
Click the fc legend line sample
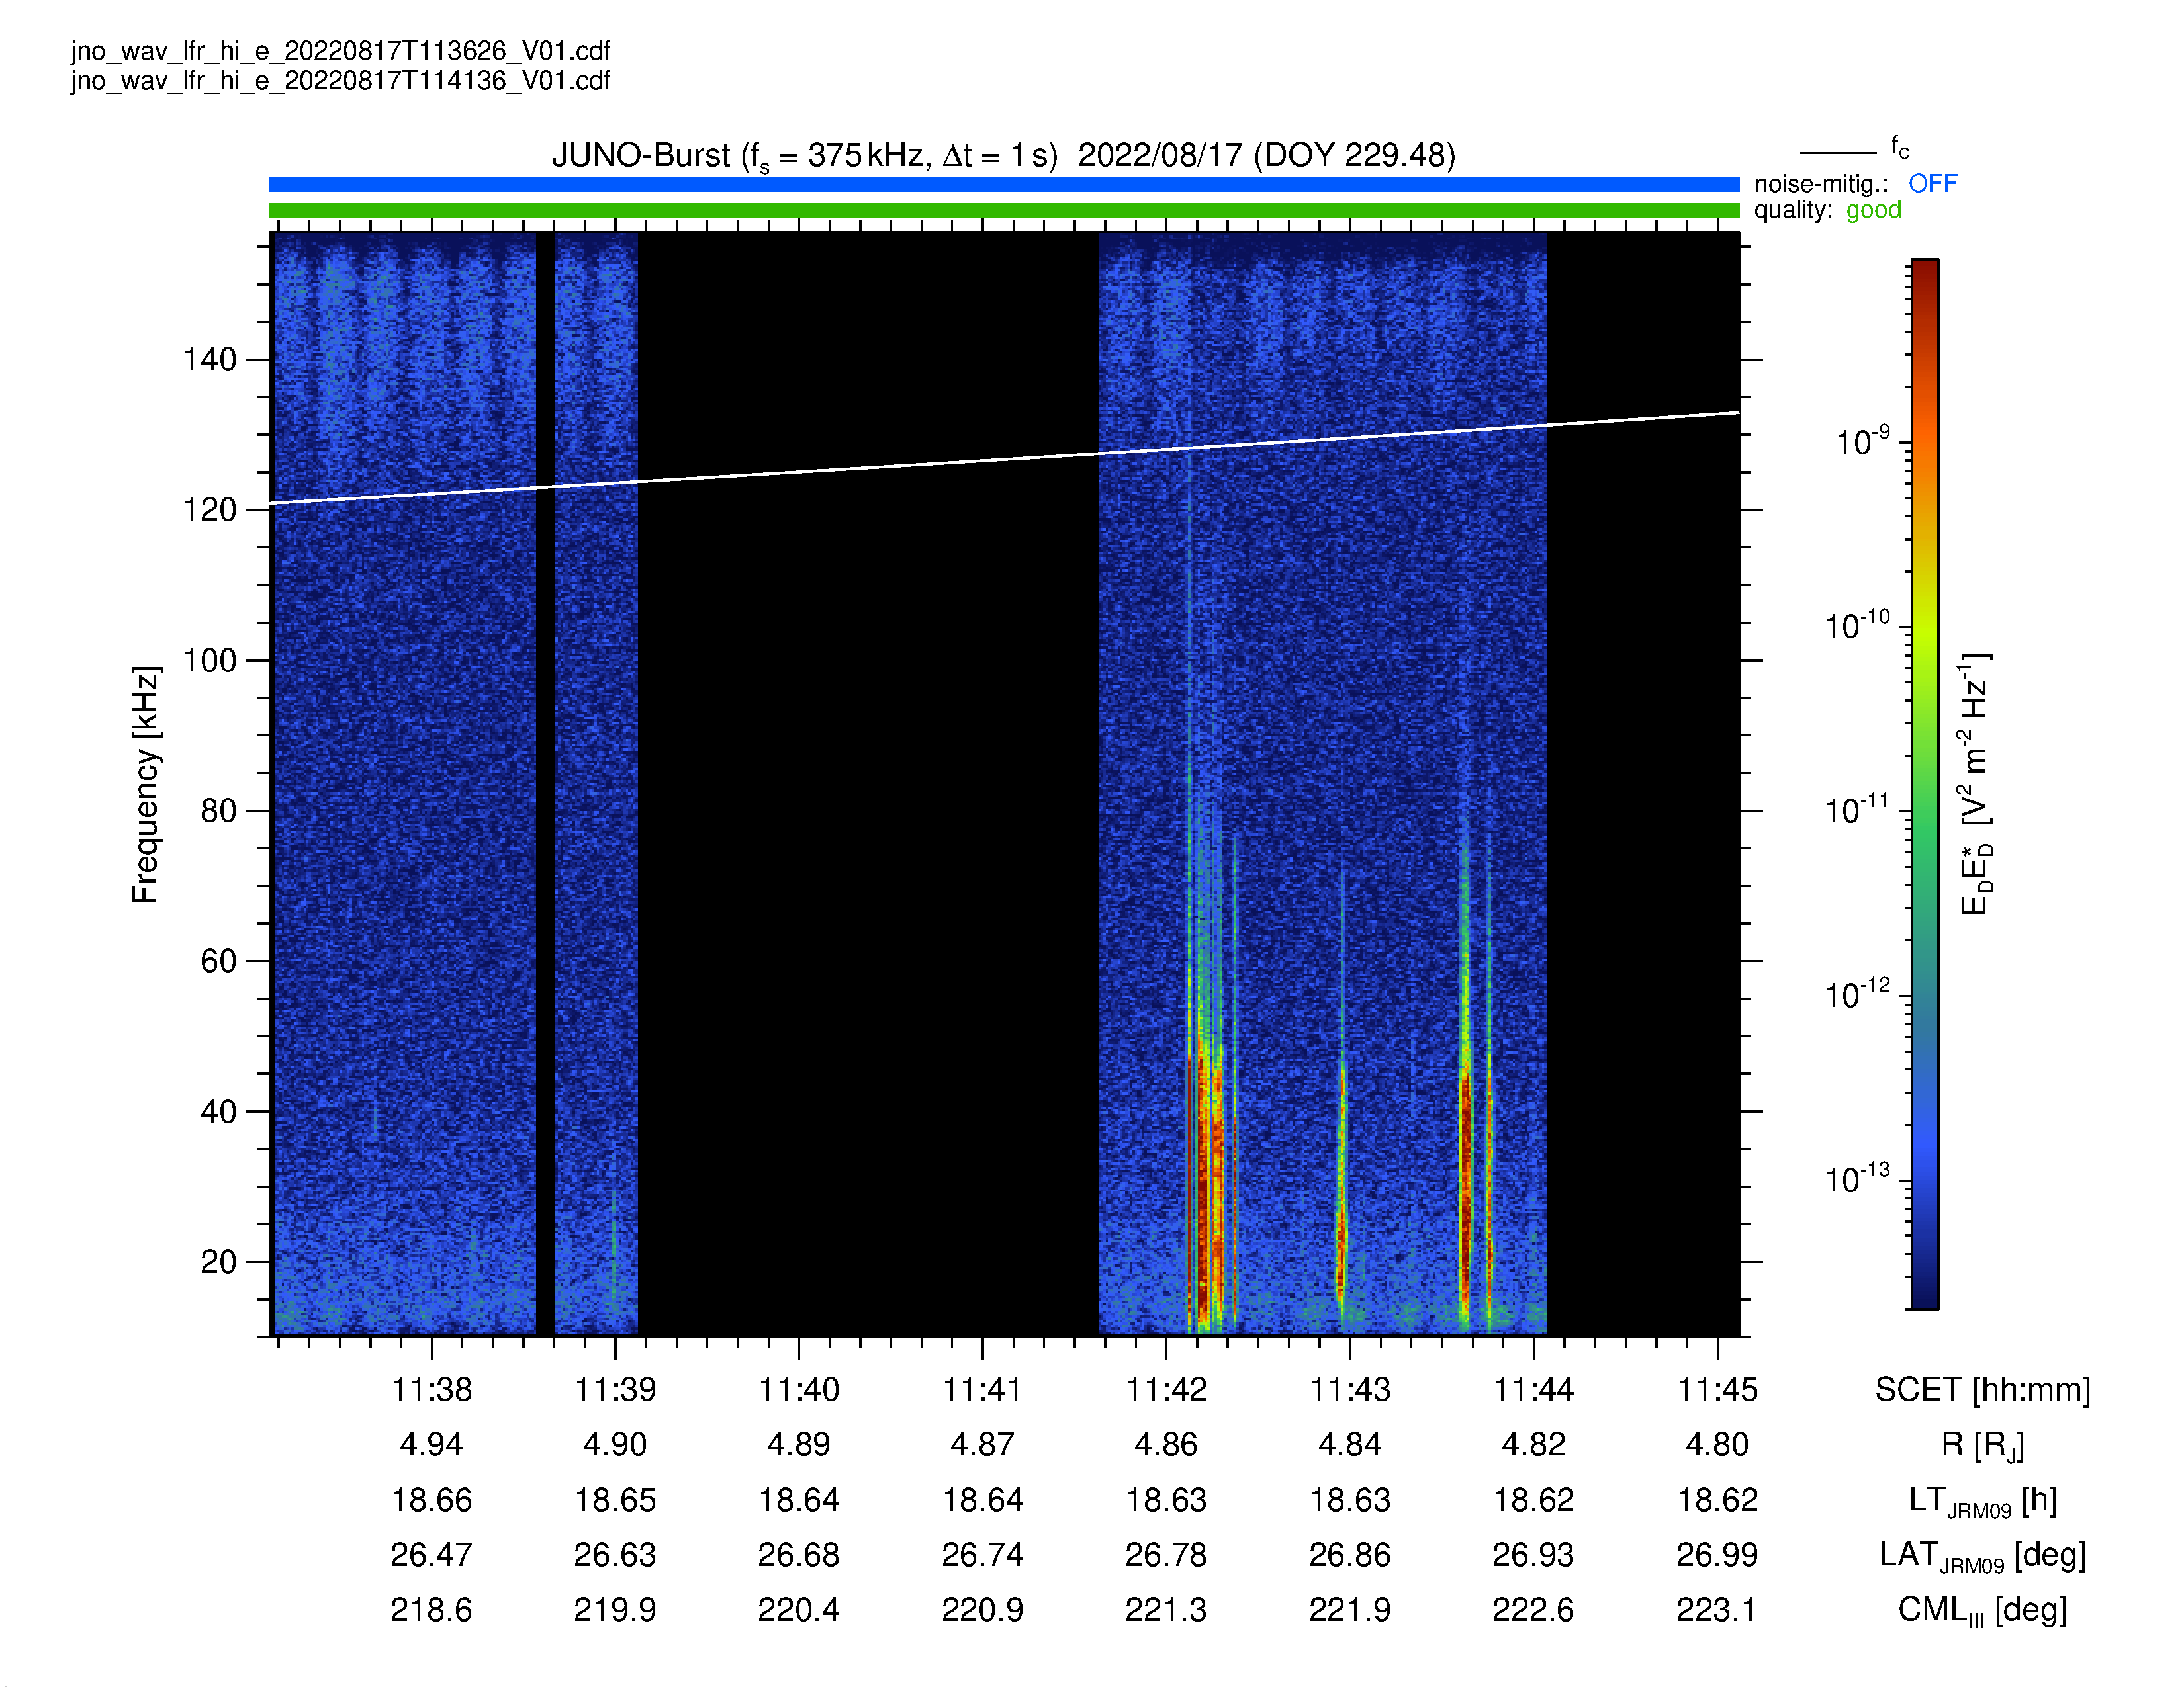coord(1838,153)
